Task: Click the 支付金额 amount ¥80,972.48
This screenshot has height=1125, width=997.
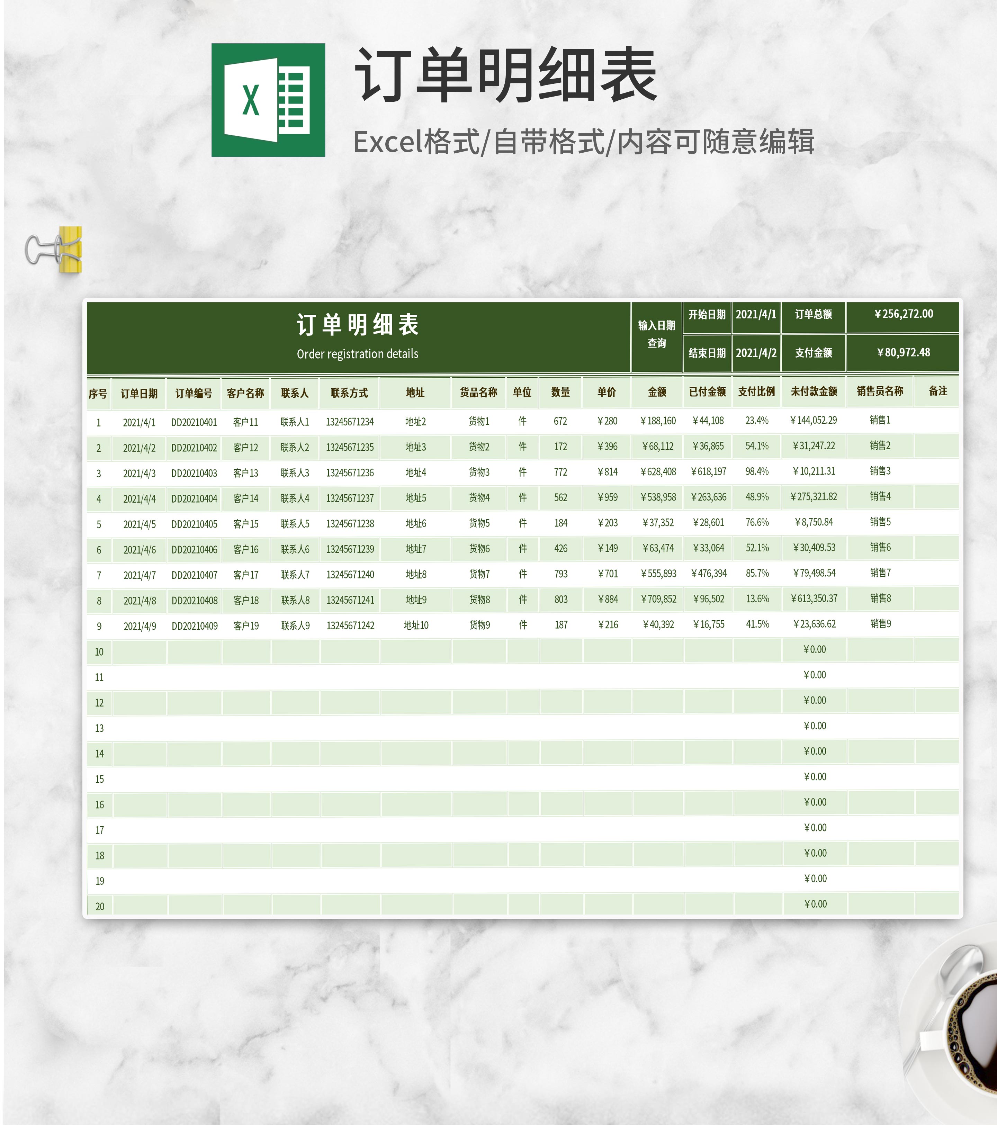Action: (903, 353)
